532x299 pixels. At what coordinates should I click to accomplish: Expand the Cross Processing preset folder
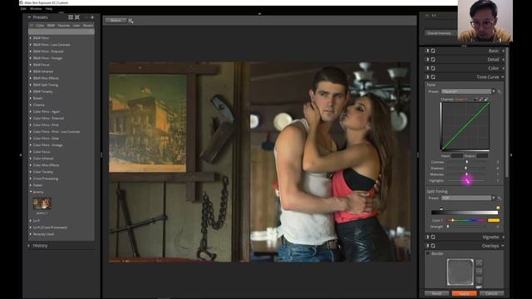(31, 179)
